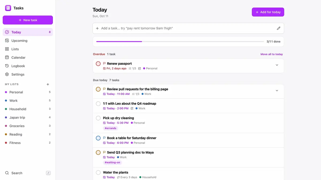Open the Groceries list
The width and height of the screenshot is (321, 180).
coord(28,126)
